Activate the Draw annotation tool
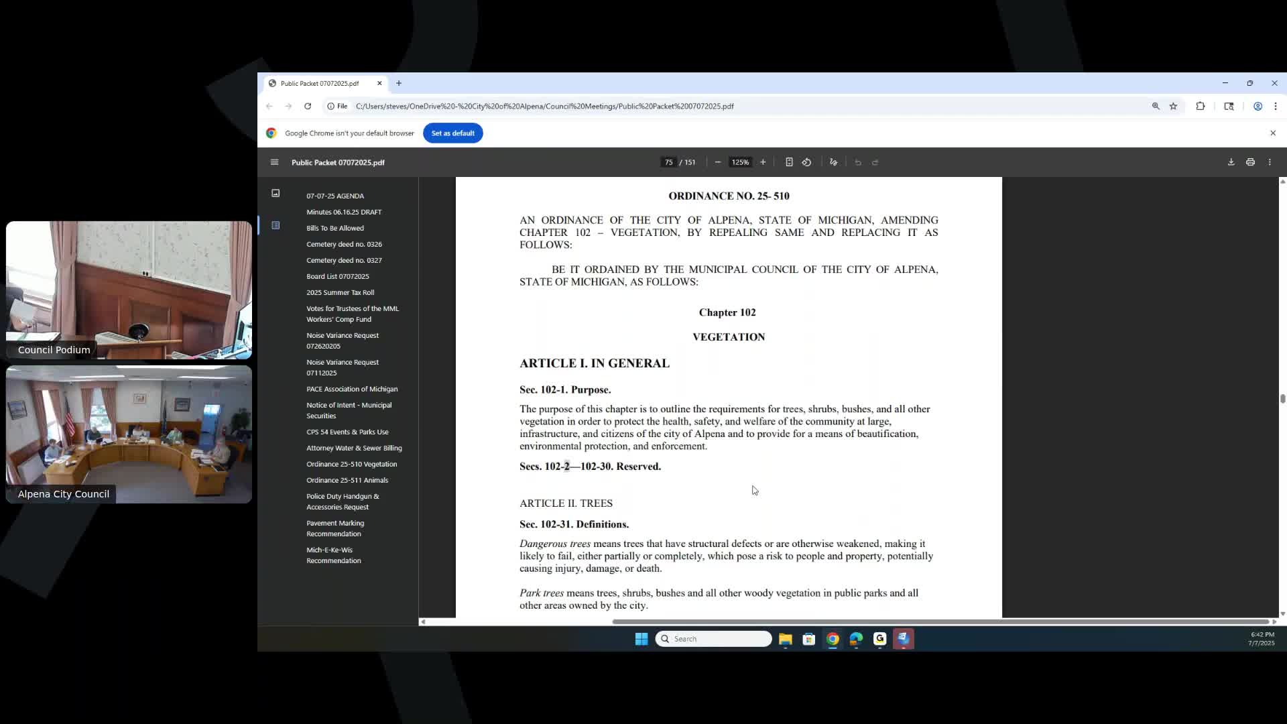The height and width of the screenshot is (724, 1287). tap(833, 162)
